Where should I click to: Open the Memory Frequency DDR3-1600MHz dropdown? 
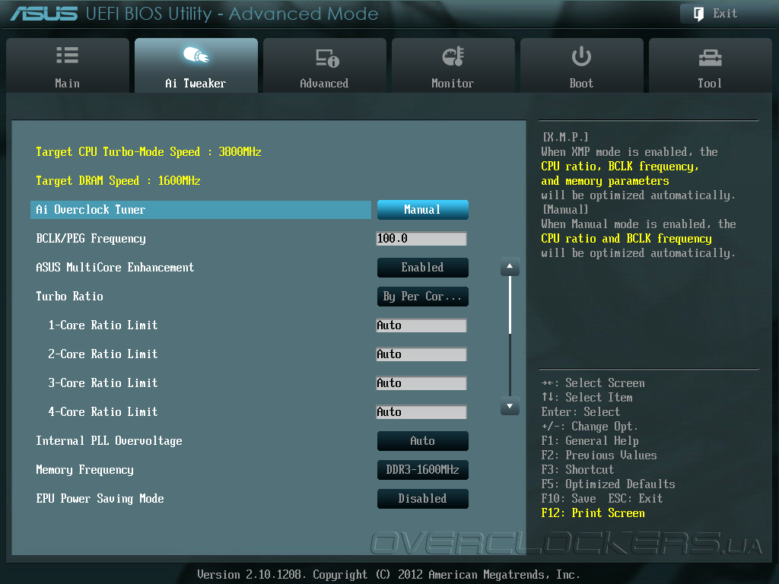(x=423, y=470)
